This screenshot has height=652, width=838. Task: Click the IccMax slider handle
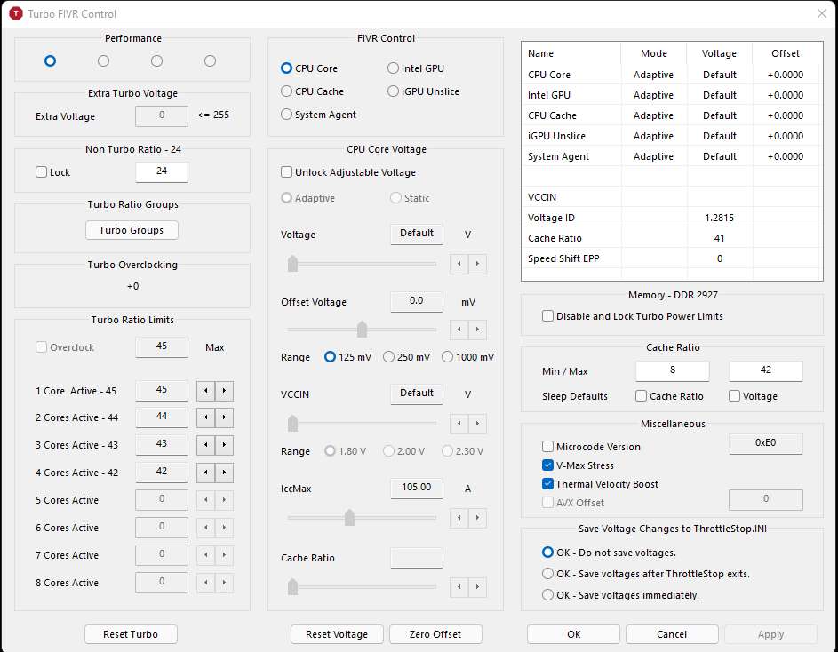(349, 517)
